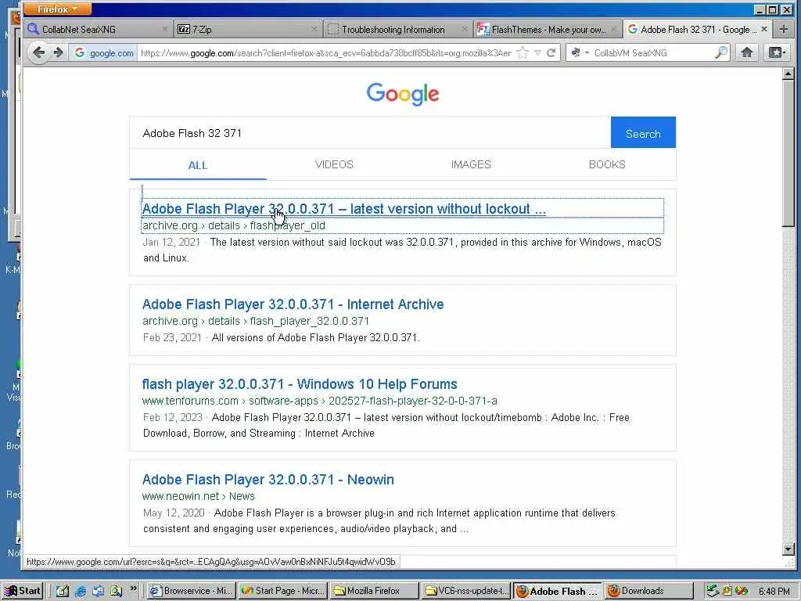
Task: Open the bookmarks menu button
Action: coord(777,52)
